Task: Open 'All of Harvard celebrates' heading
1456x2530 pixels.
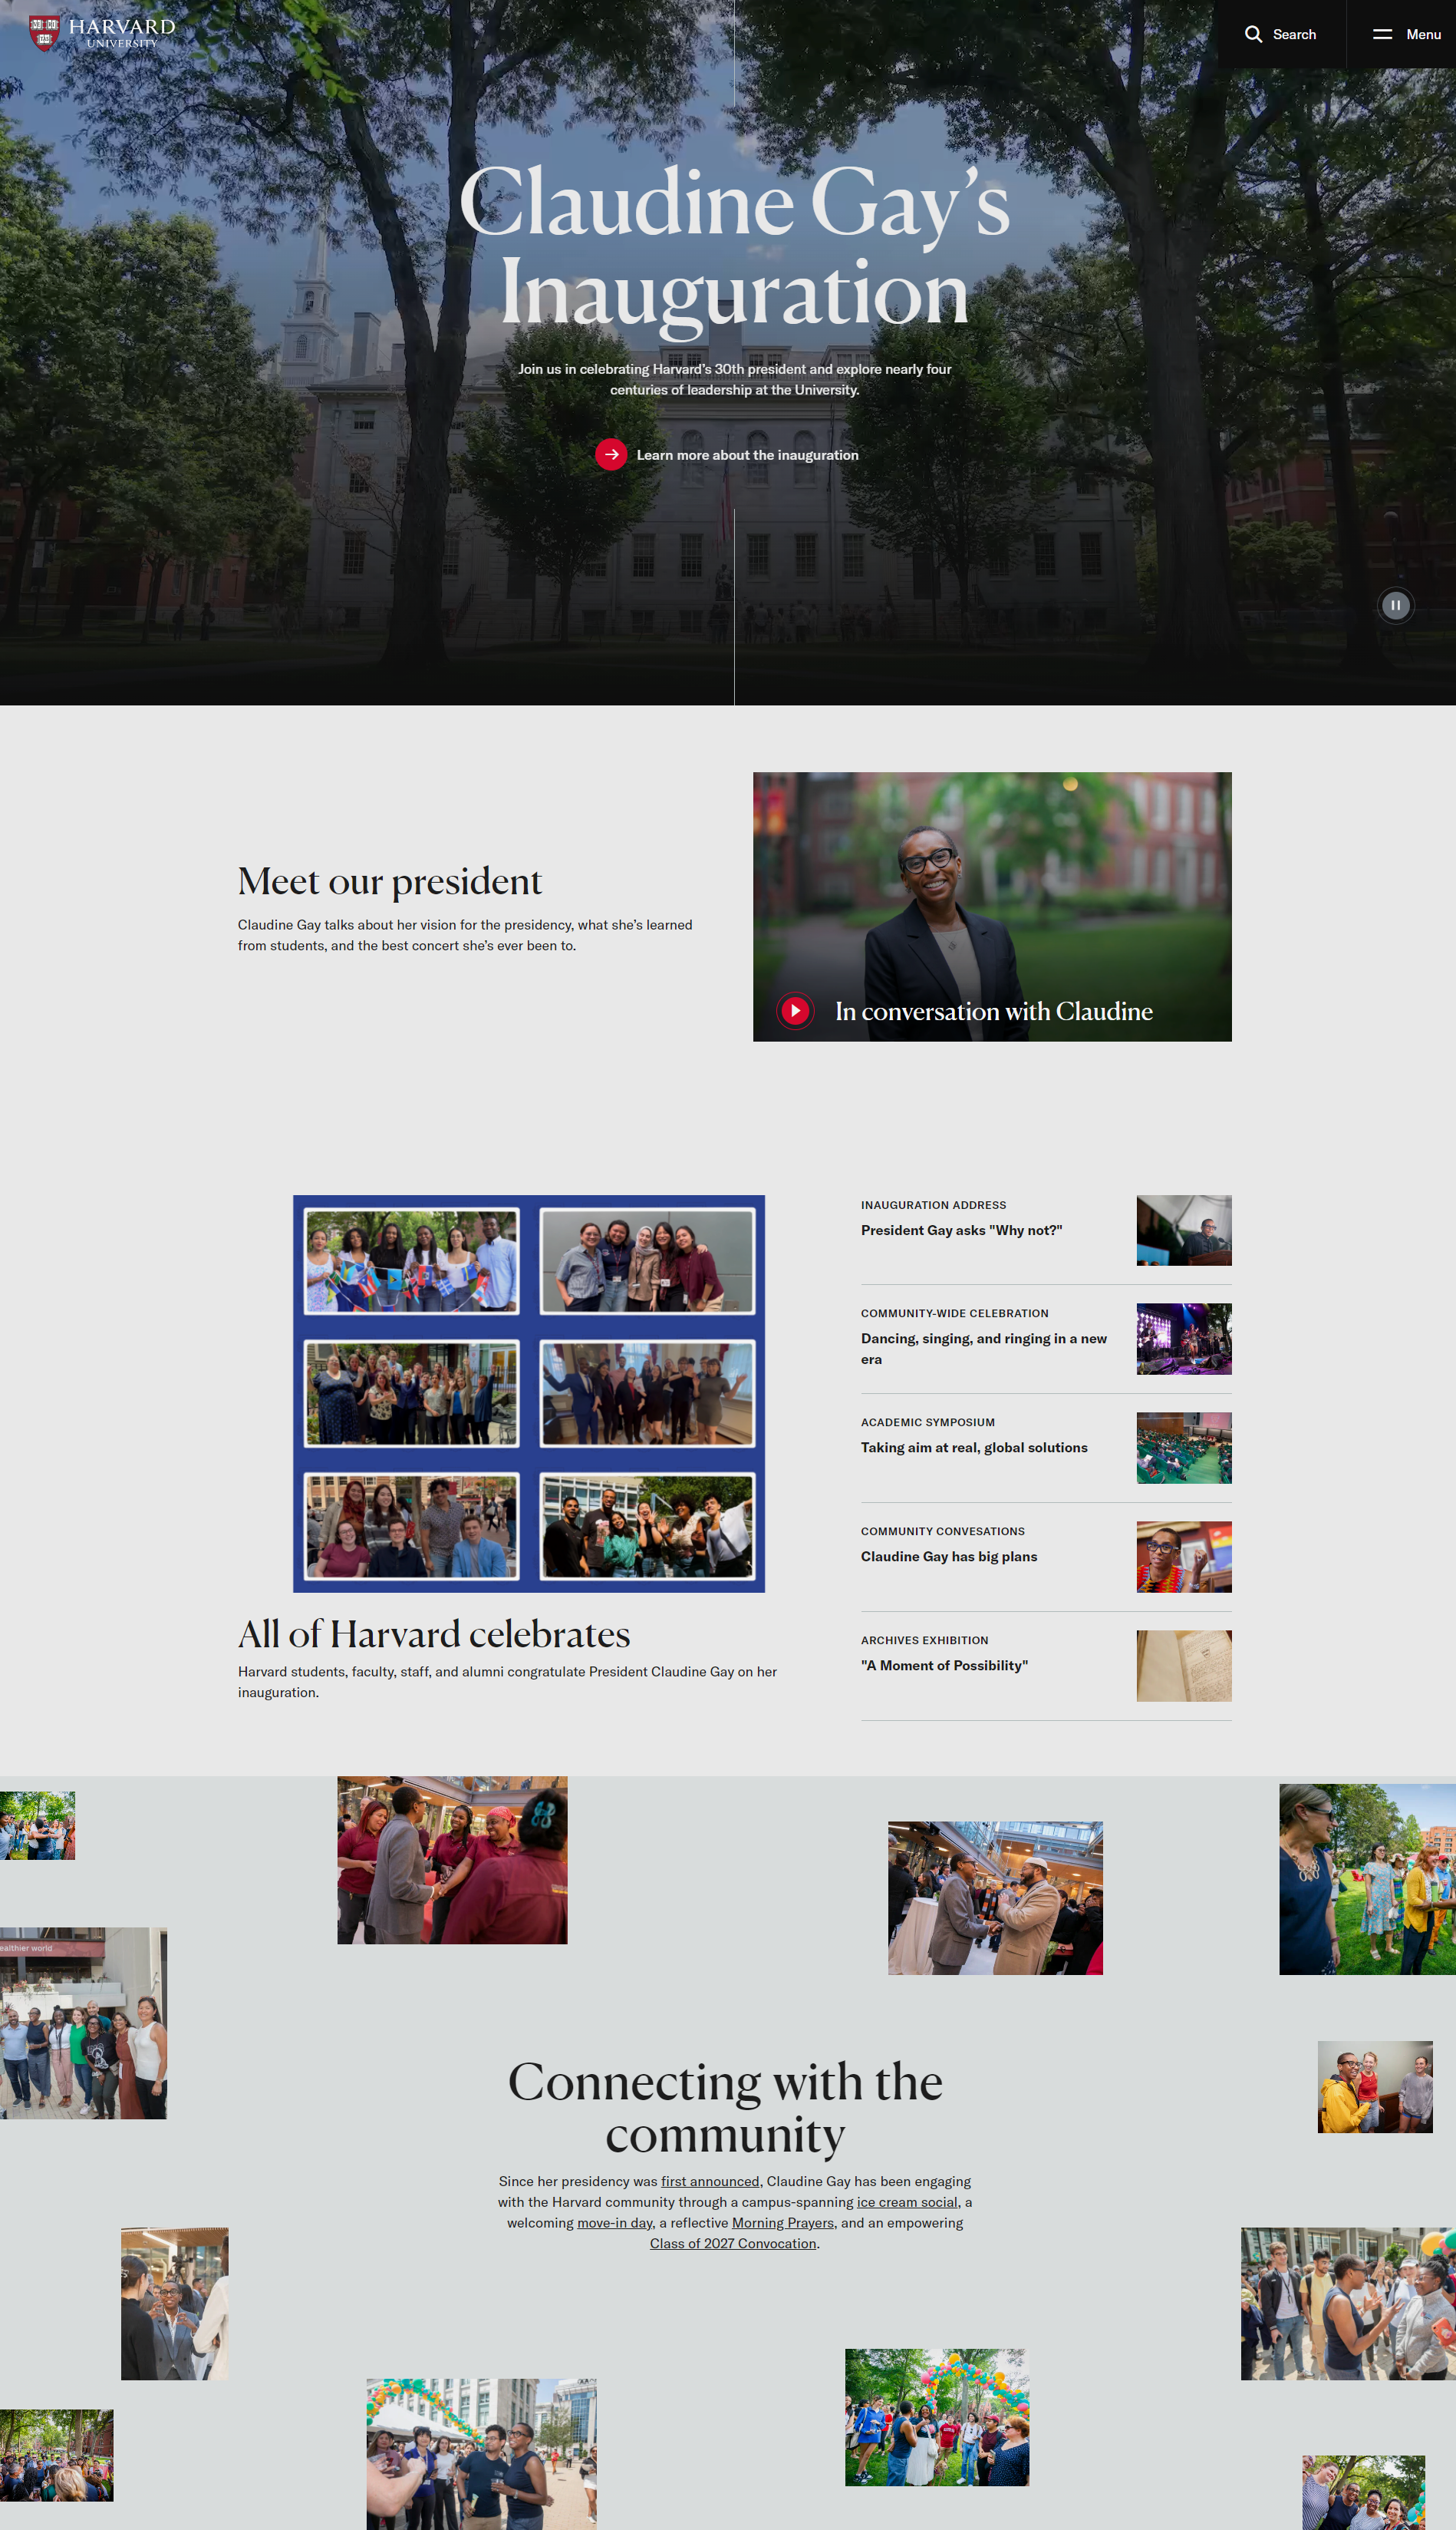Action: [434, 1633]
